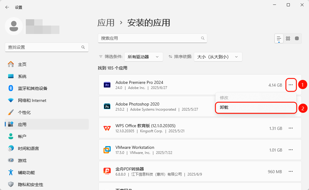This screenshot has height=190, width=309.
Task: Focus the 搜索应用 input field
Action: pos(152,38)
